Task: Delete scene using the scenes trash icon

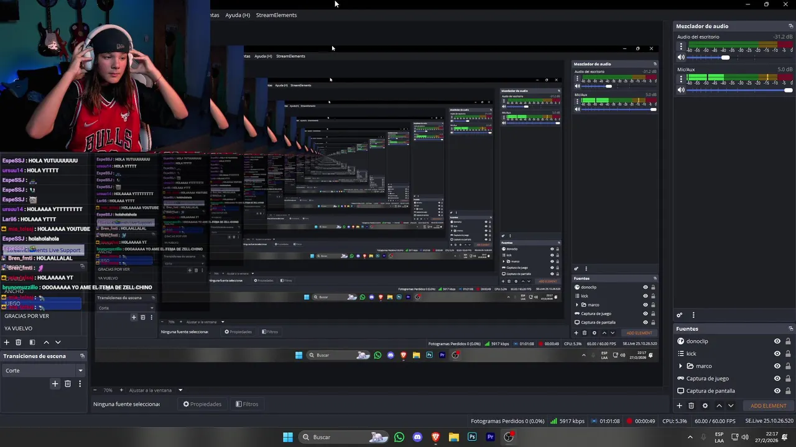Action: tap(19, 342)
